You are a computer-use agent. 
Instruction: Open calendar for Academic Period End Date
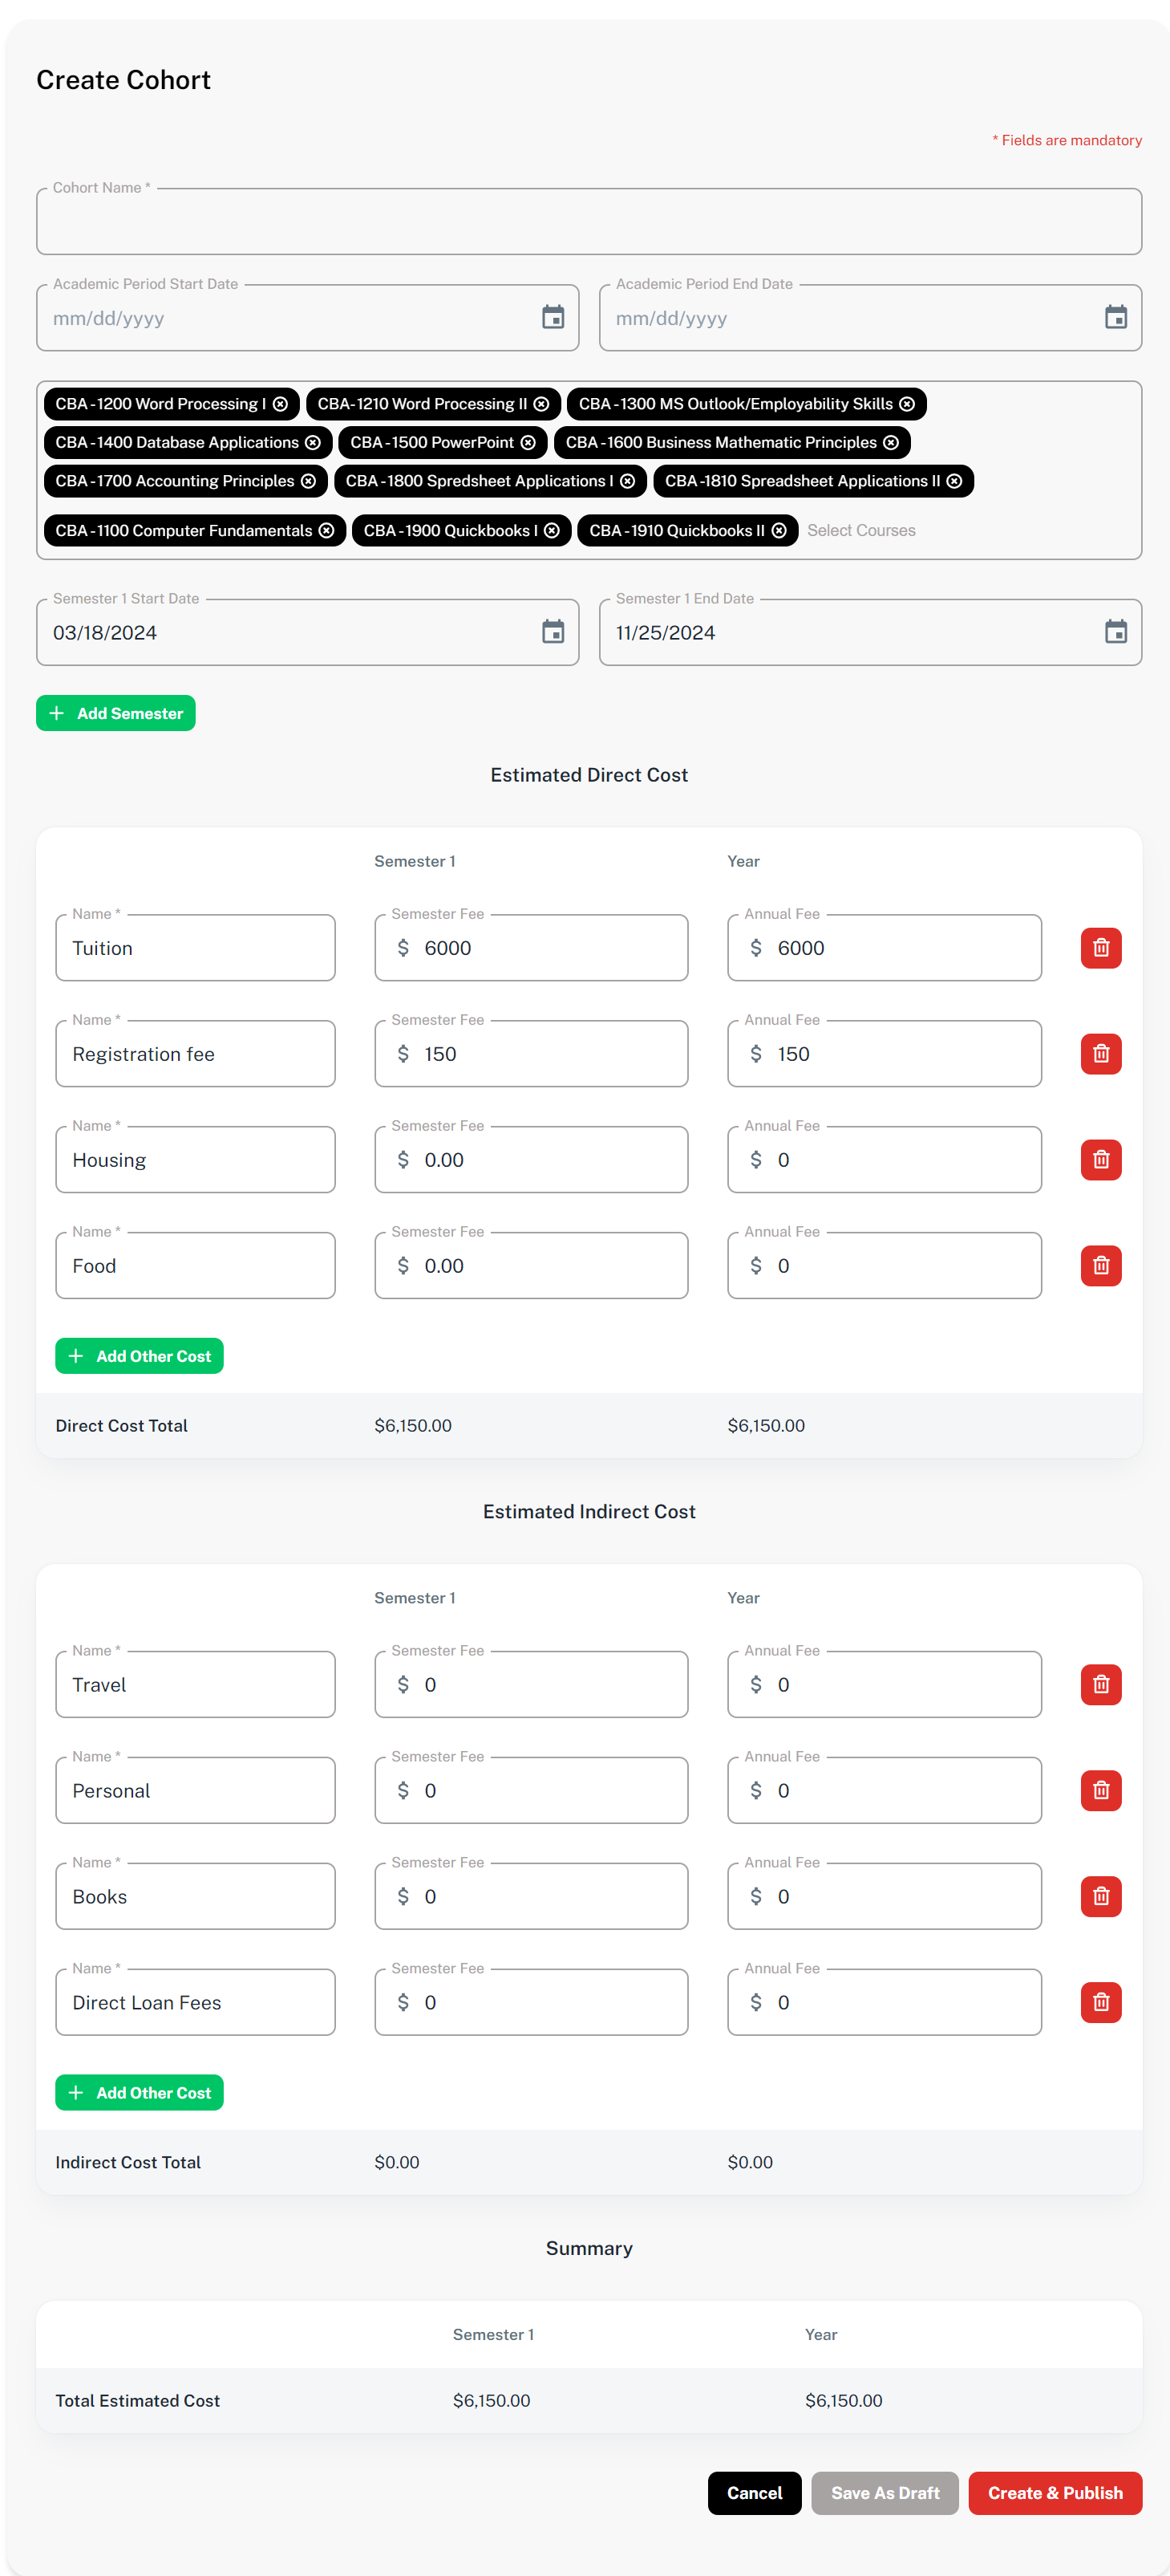point(1115,317)
